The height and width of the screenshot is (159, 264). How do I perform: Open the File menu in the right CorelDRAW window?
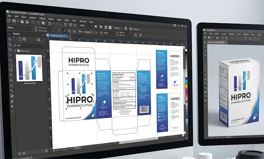(205, 33)
